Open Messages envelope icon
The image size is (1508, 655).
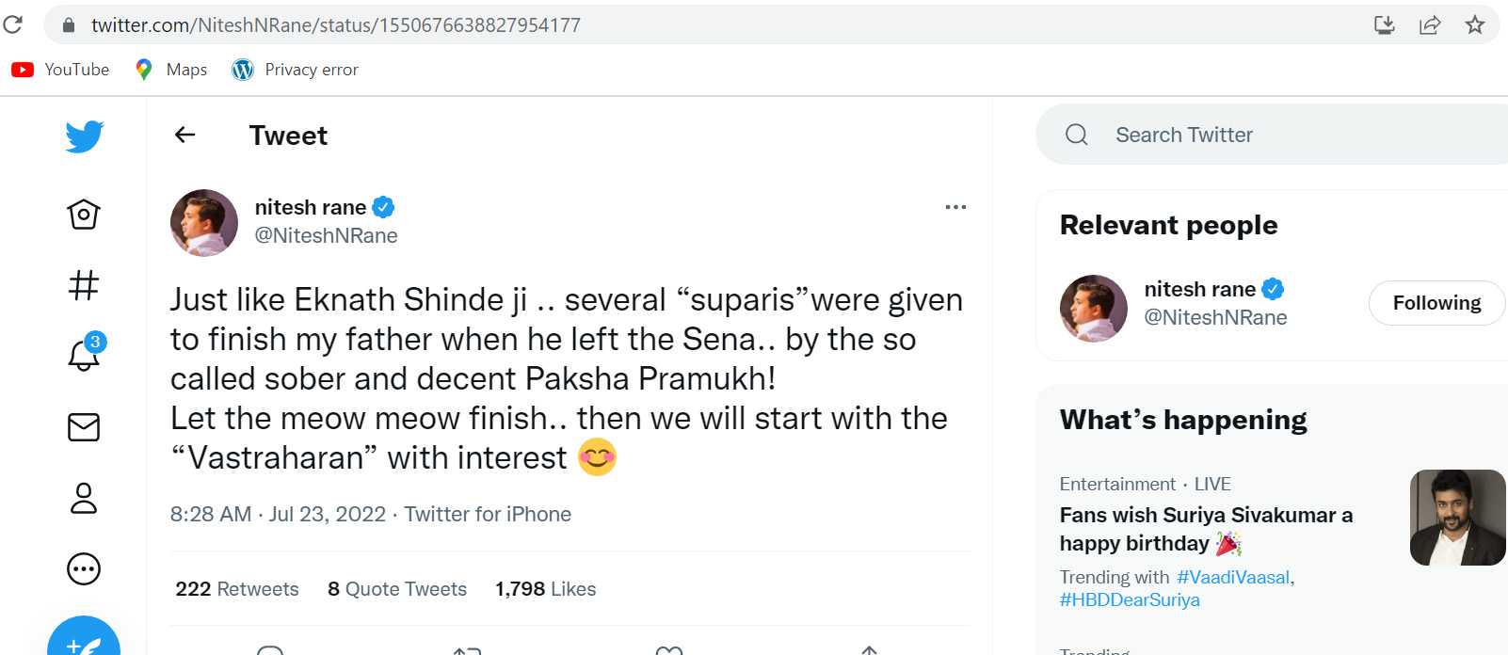(x=84, y=427)
